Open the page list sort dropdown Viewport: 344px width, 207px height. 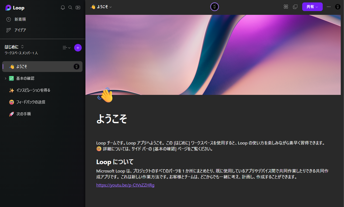(x=66, y=48)
